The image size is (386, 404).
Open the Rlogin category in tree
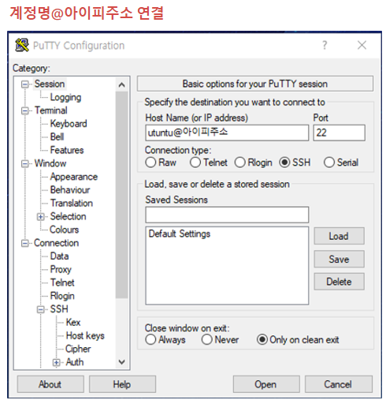click(62, 296)
